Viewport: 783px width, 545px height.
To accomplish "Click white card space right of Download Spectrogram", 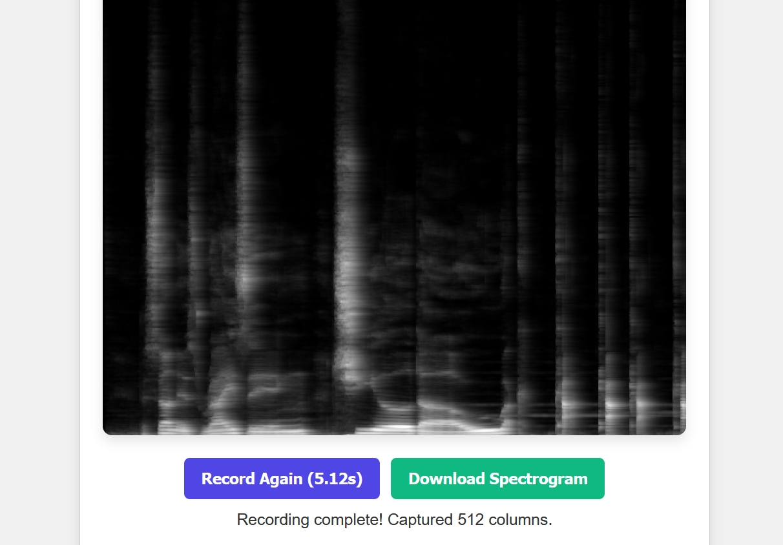I will click(656, 478).
